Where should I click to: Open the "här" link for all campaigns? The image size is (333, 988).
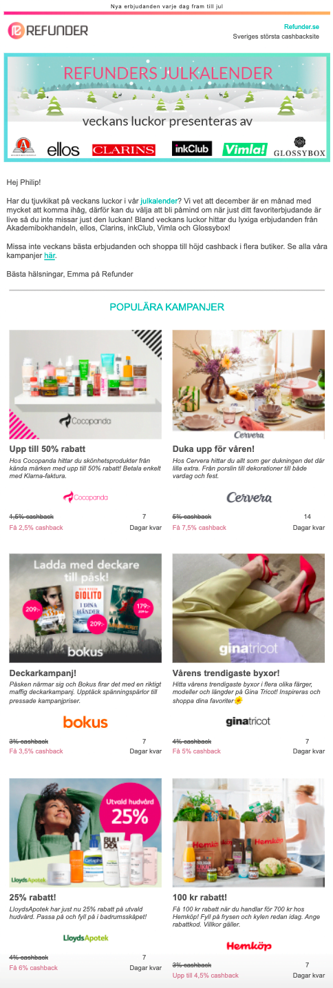[50, 255]
